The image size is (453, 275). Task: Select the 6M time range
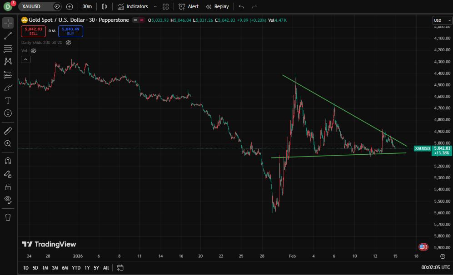pos(65,268)
